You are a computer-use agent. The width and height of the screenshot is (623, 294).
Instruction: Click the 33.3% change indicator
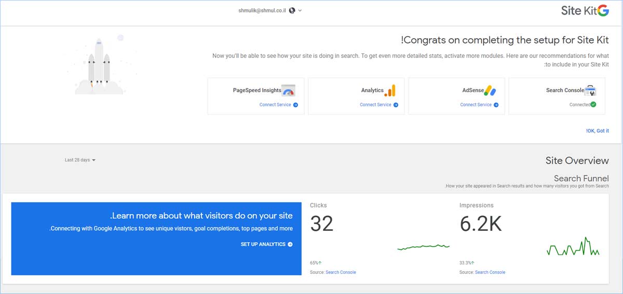(466, 263)
